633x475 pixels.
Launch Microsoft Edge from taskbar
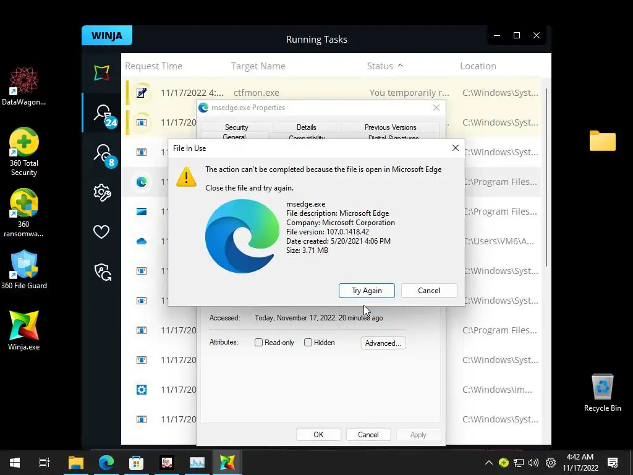[x=106, y=463]
